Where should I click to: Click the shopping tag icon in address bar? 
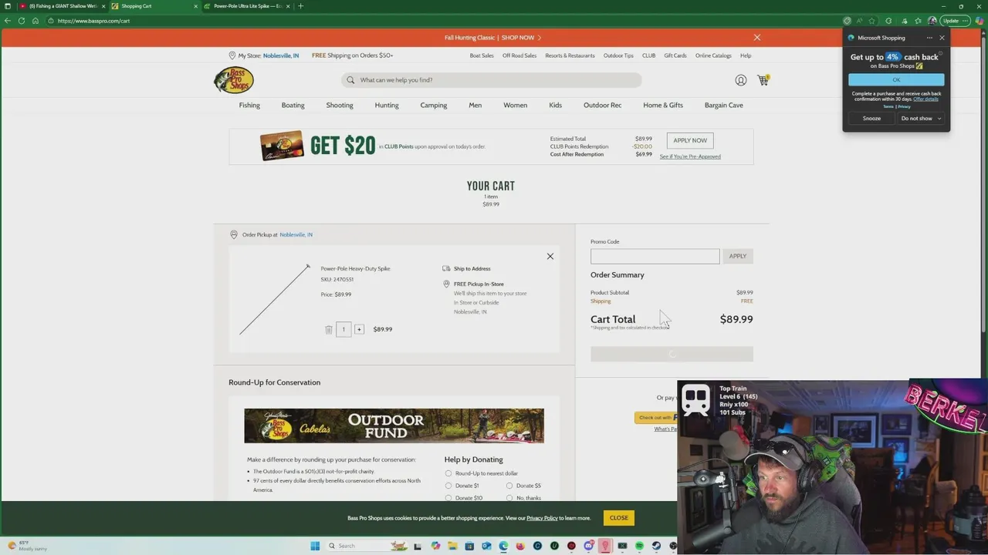click(847, 21)
